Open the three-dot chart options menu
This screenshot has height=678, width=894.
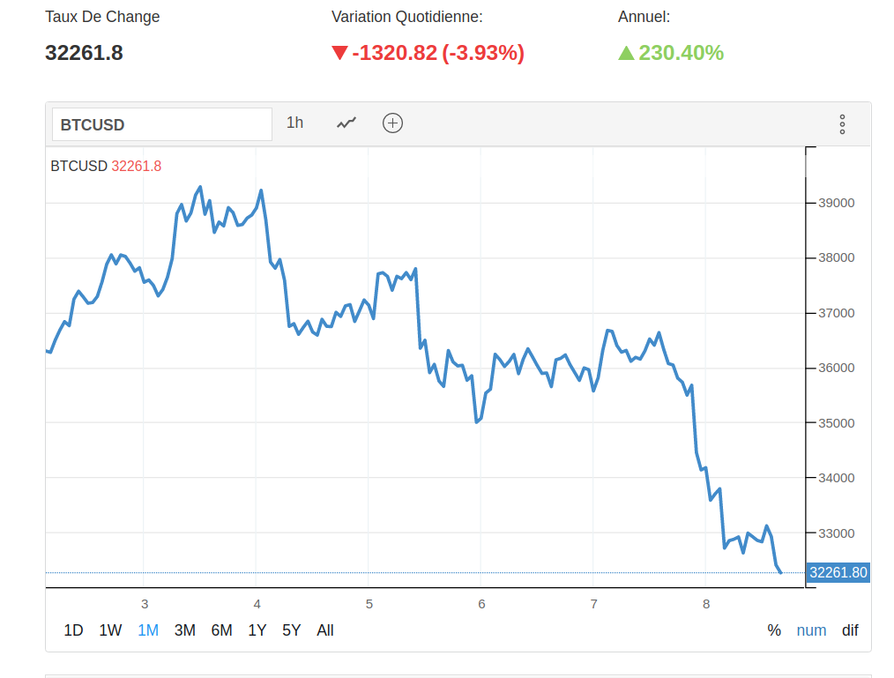(842, 124)
